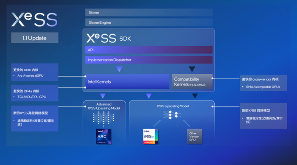
Task: Click the SM 6.4 compatible GPUs note
Action: [x=263, y=83]
